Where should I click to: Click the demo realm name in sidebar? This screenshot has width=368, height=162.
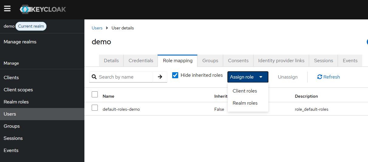[9, 26]
